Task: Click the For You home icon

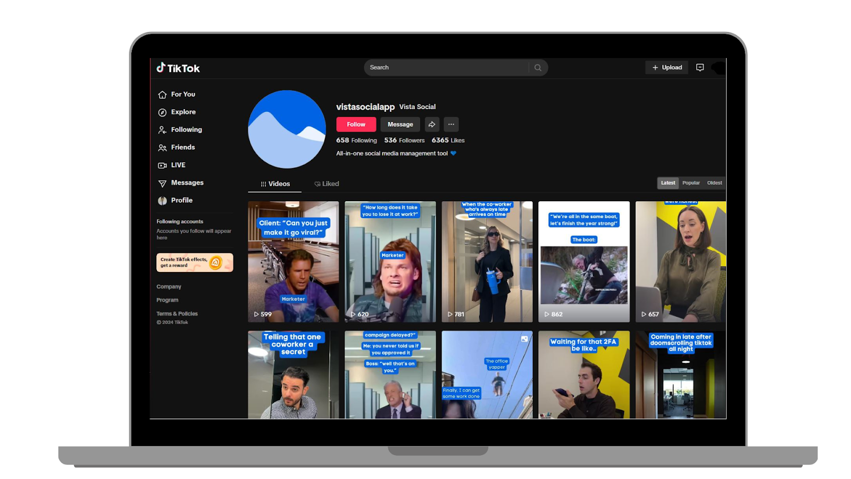Action: (162, 95)
